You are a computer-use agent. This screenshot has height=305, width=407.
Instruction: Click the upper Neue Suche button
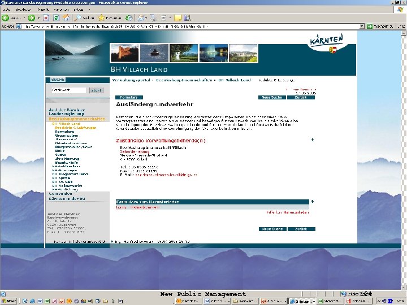[x=272, y=98]
